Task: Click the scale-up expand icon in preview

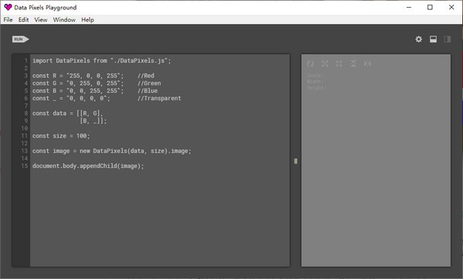Action: [x=325, y=63]
